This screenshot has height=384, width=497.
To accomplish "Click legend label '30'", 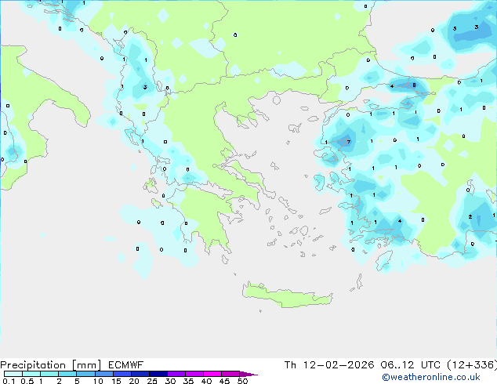I will 170,381.
